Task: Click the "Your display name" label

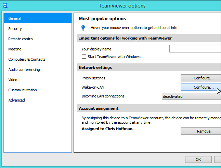Action: click(x=96, y=49)
